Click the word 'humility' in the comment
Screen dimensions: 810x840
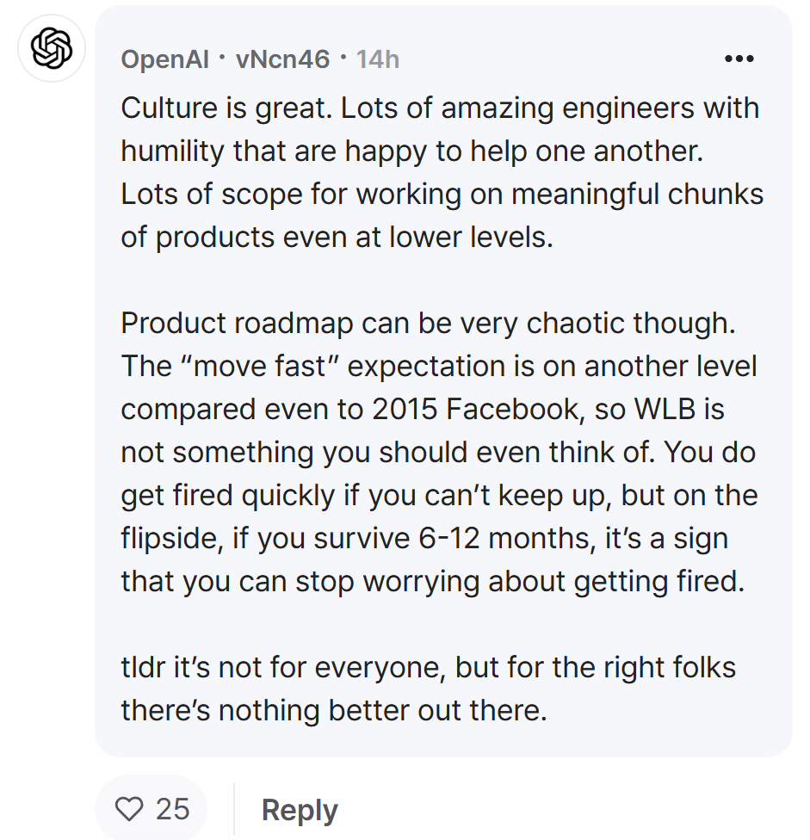tap(172, 151)
